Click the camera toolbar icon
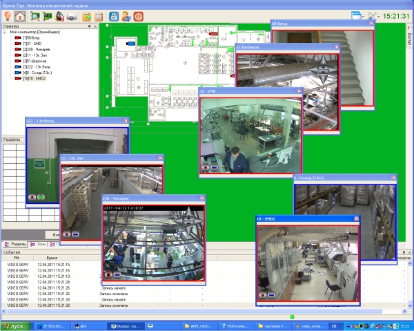Viewport: 414px width, 331px height. pos(72,15)
